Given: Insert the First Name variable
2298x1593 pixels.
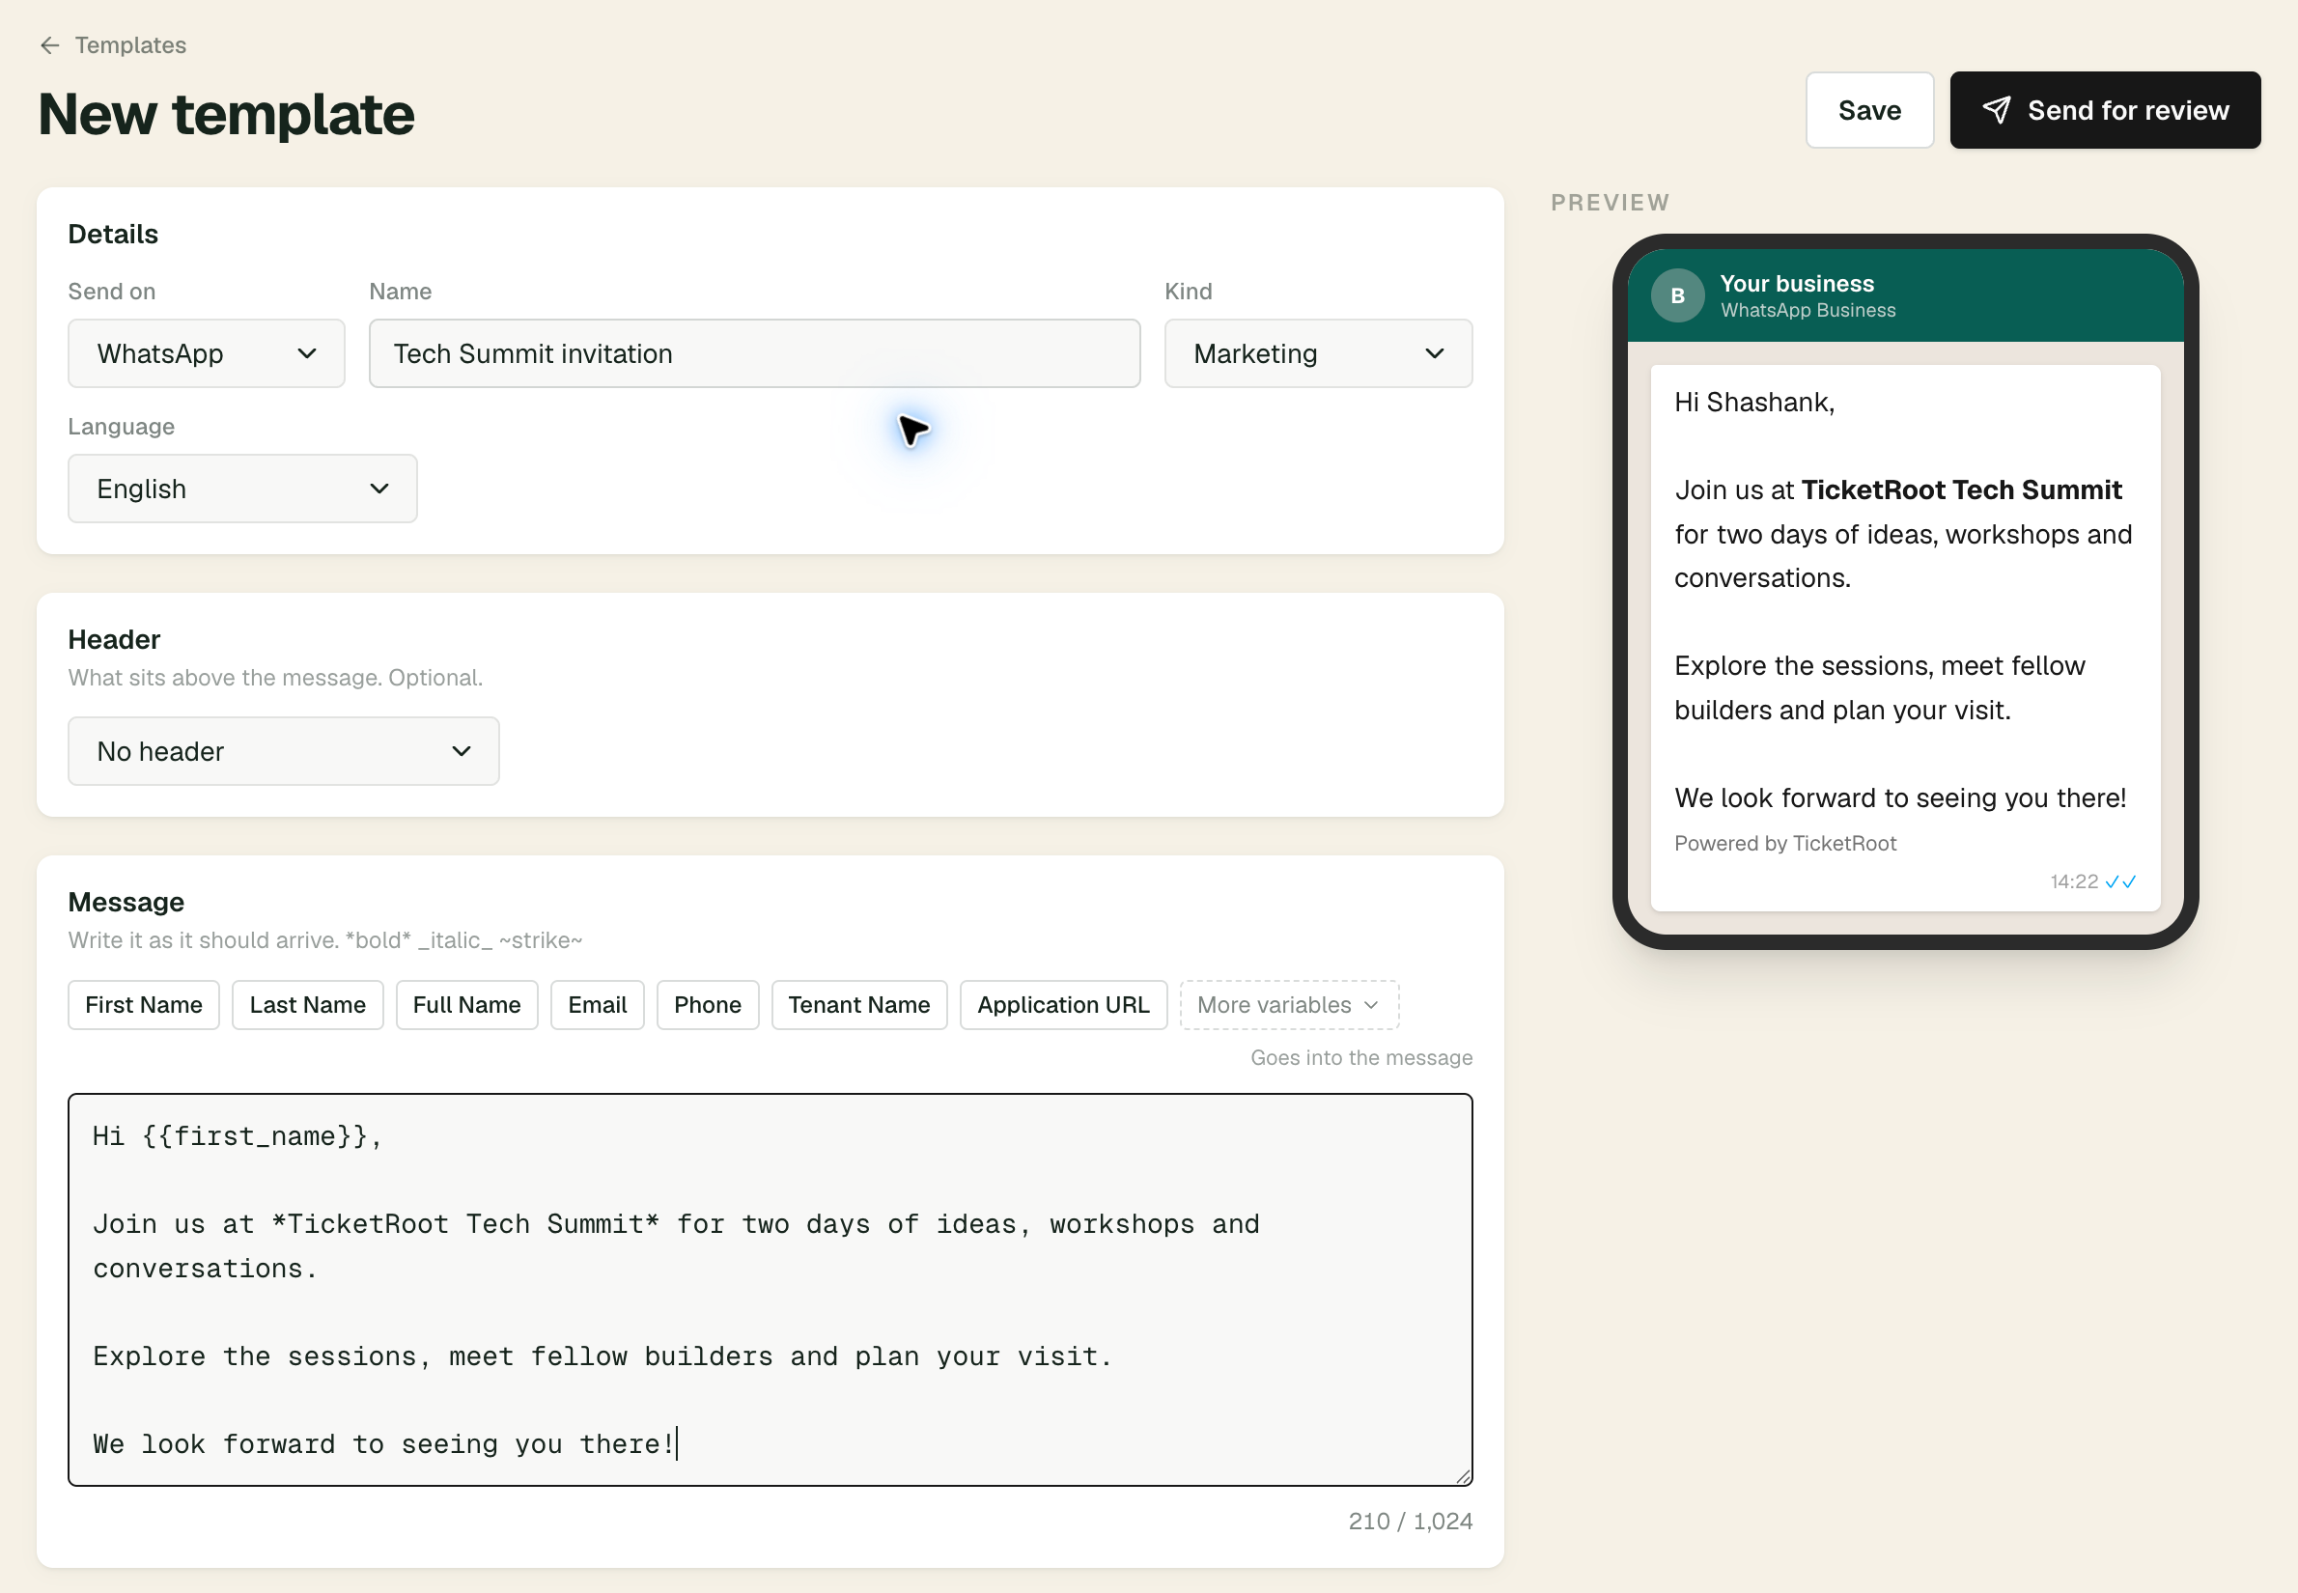Looking at the screenshot, I should tap(144, 1004).
